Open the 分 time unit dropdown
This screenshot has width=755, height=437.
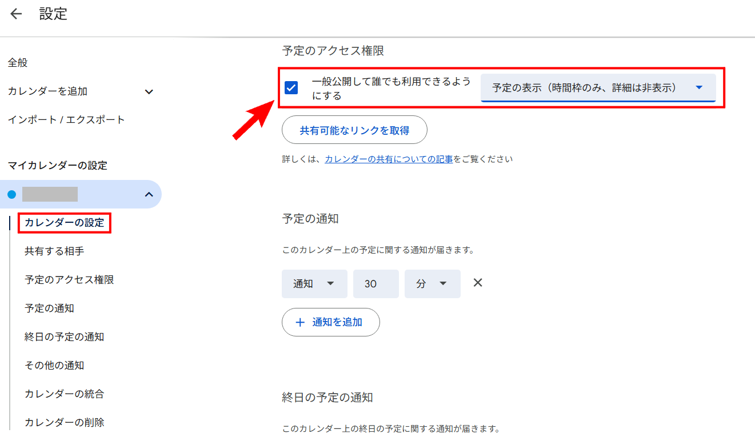coord(432,284)
